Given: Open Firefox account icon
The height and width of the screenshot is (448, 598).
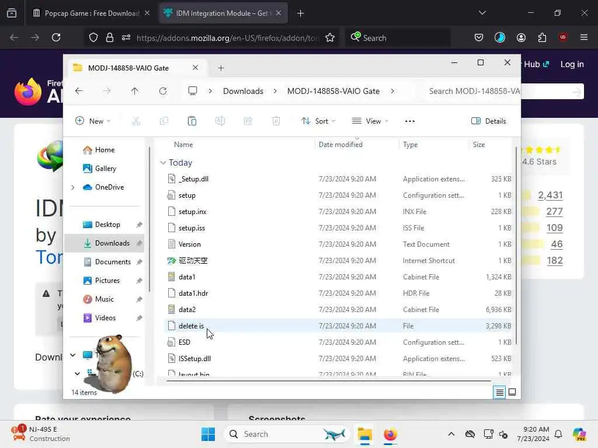Looking at the screenshot, I should click(x=521, y=37).
